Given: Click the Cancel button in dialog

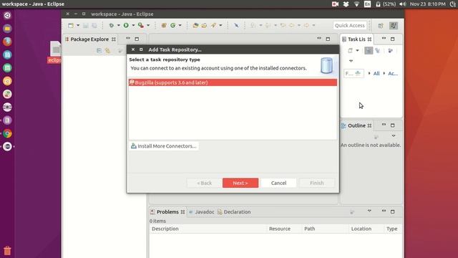Looking at the screenshot, I should [x=278, y=183].
